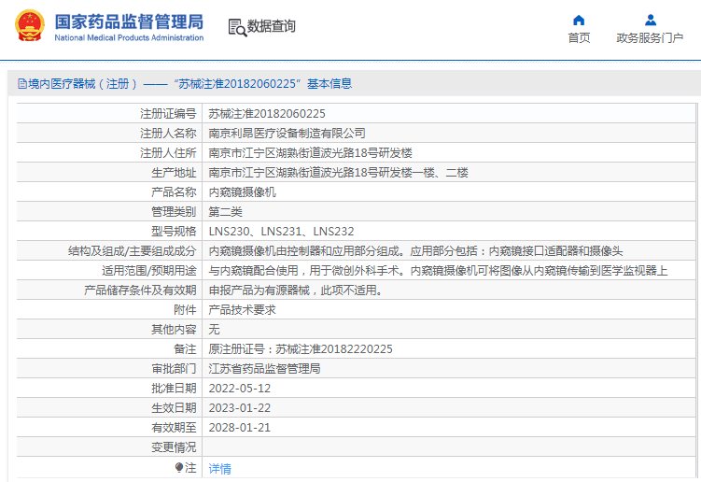Click the 数据查询 label
This screenshot has height=482, width=701.
[x=272, y=26]
